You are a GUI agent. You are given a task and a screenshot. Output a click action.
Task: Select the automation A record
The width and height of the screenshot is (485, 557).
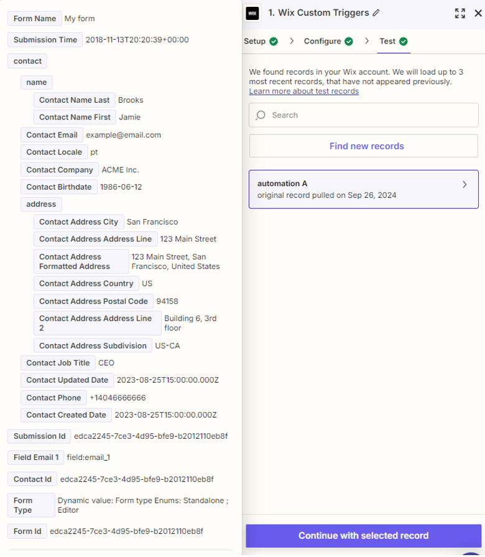[354, 189]
